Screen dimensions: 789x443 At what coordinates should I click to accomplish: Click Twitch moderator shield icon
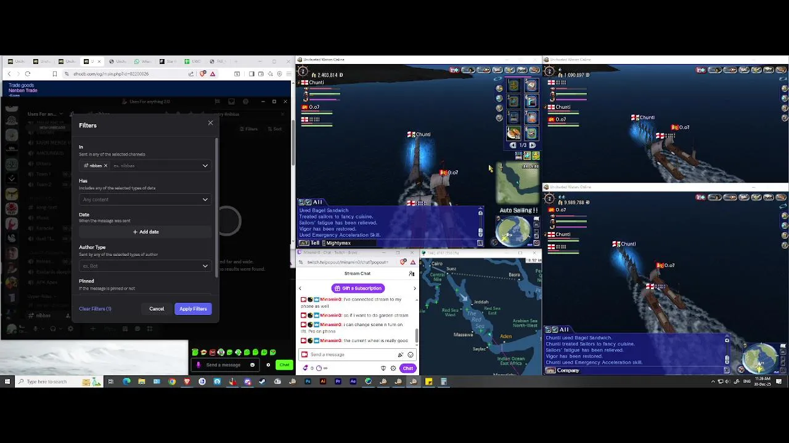point(383,369)
